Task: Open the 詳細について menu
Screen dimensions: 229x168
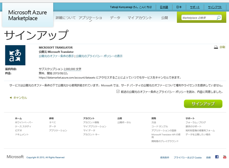Action: (66, 18)
